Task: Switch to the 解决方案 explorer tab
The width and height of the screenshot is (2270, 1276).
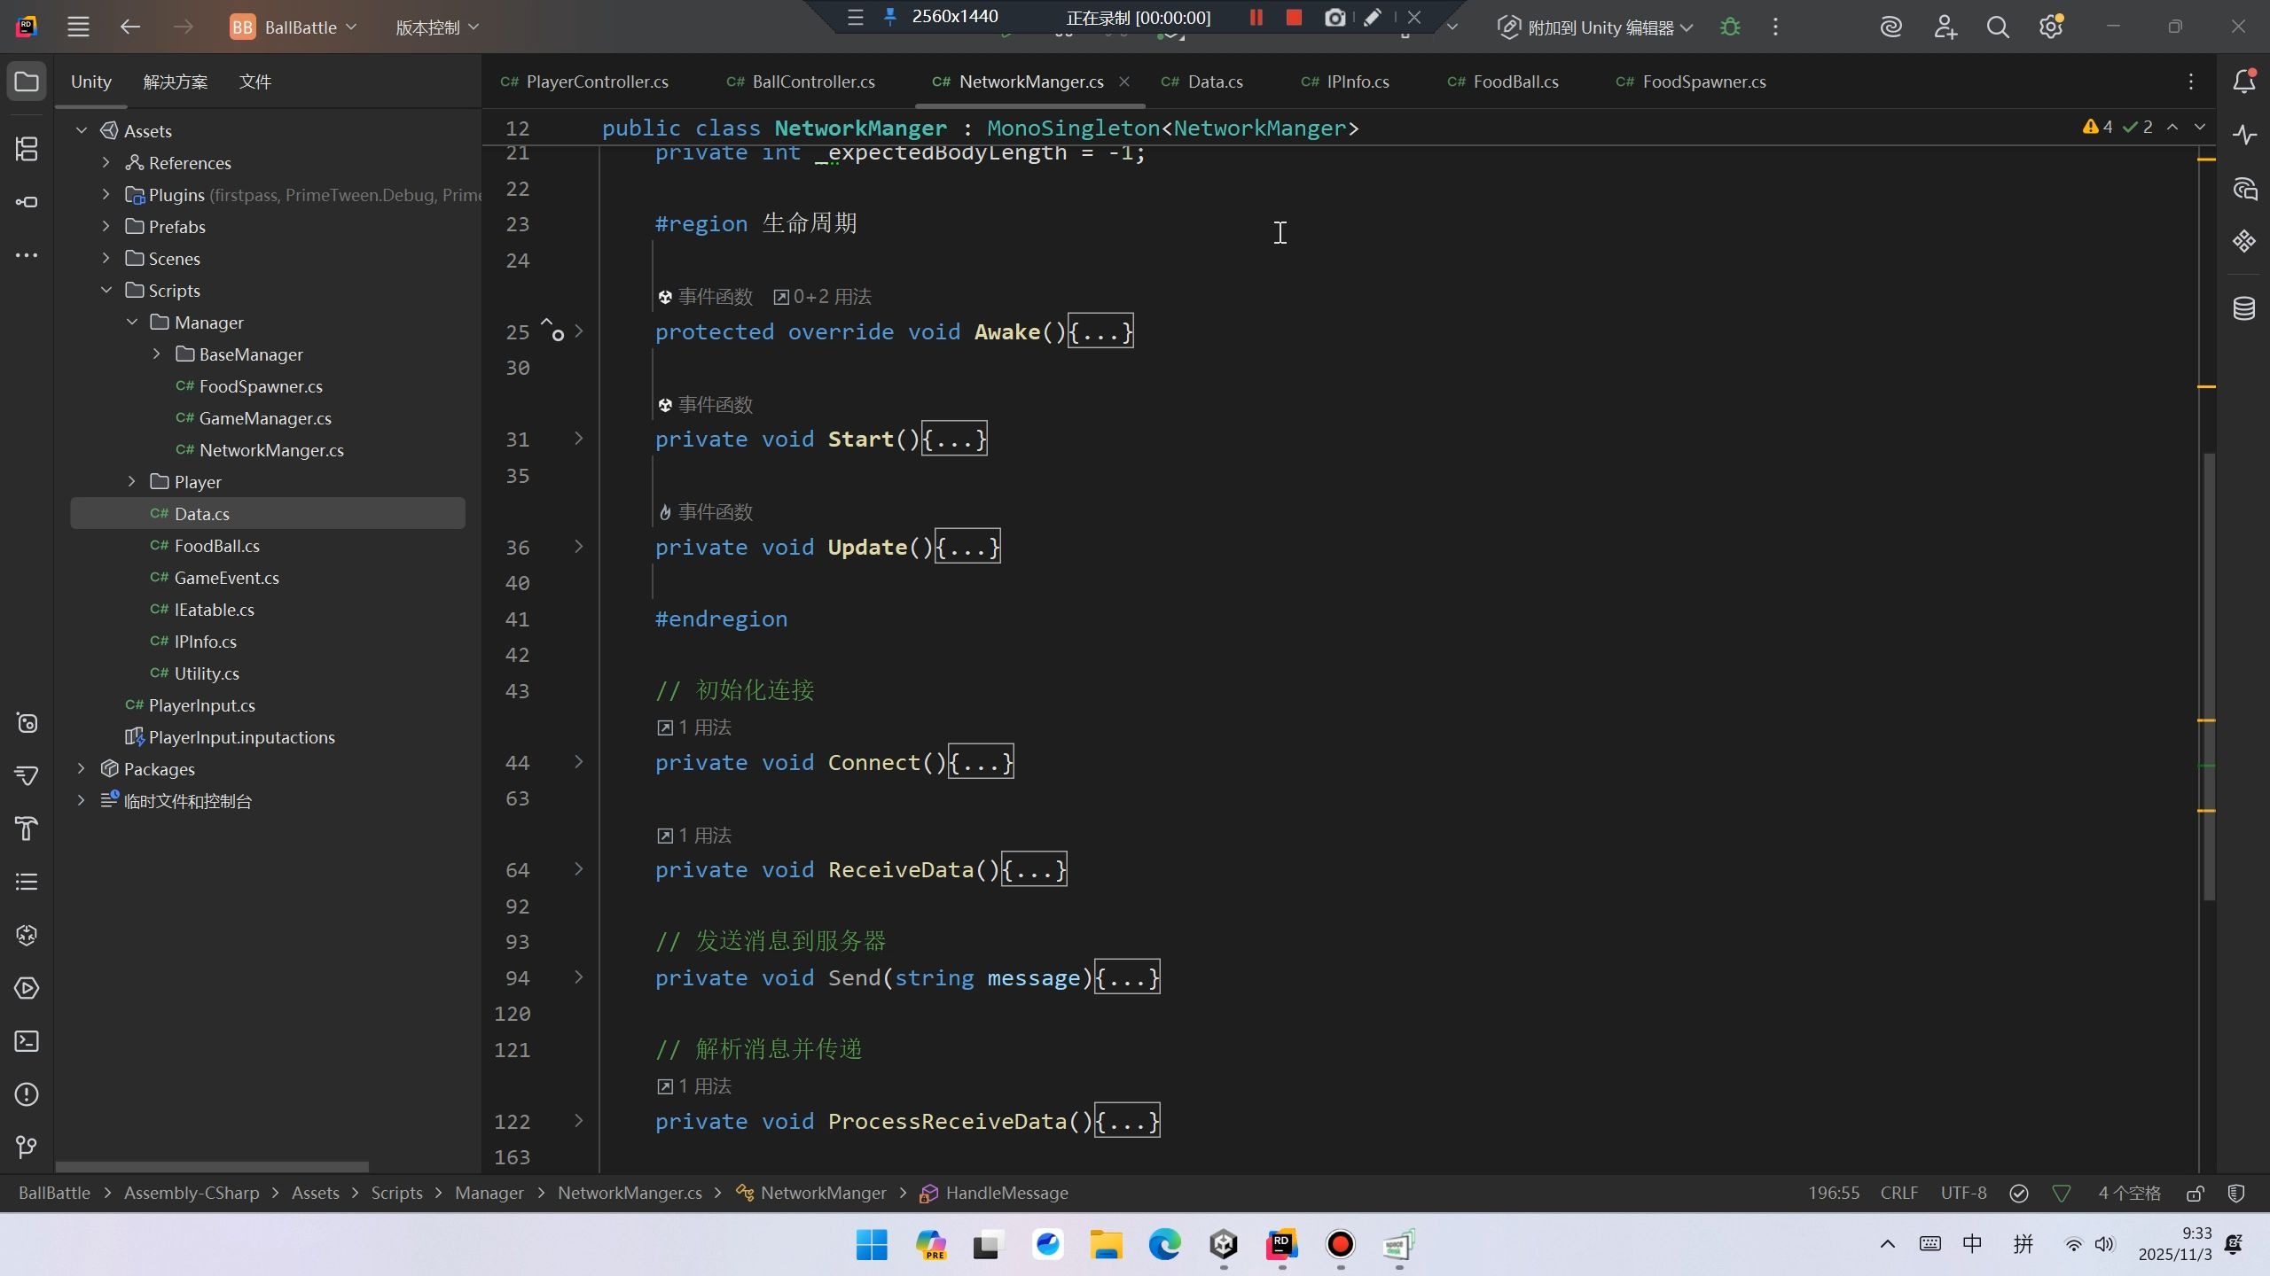Action: (176, 82)
